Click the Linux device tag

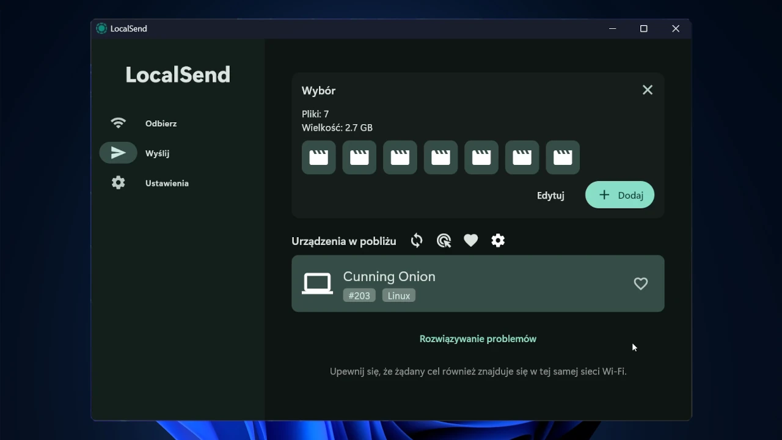click(399, 296)
